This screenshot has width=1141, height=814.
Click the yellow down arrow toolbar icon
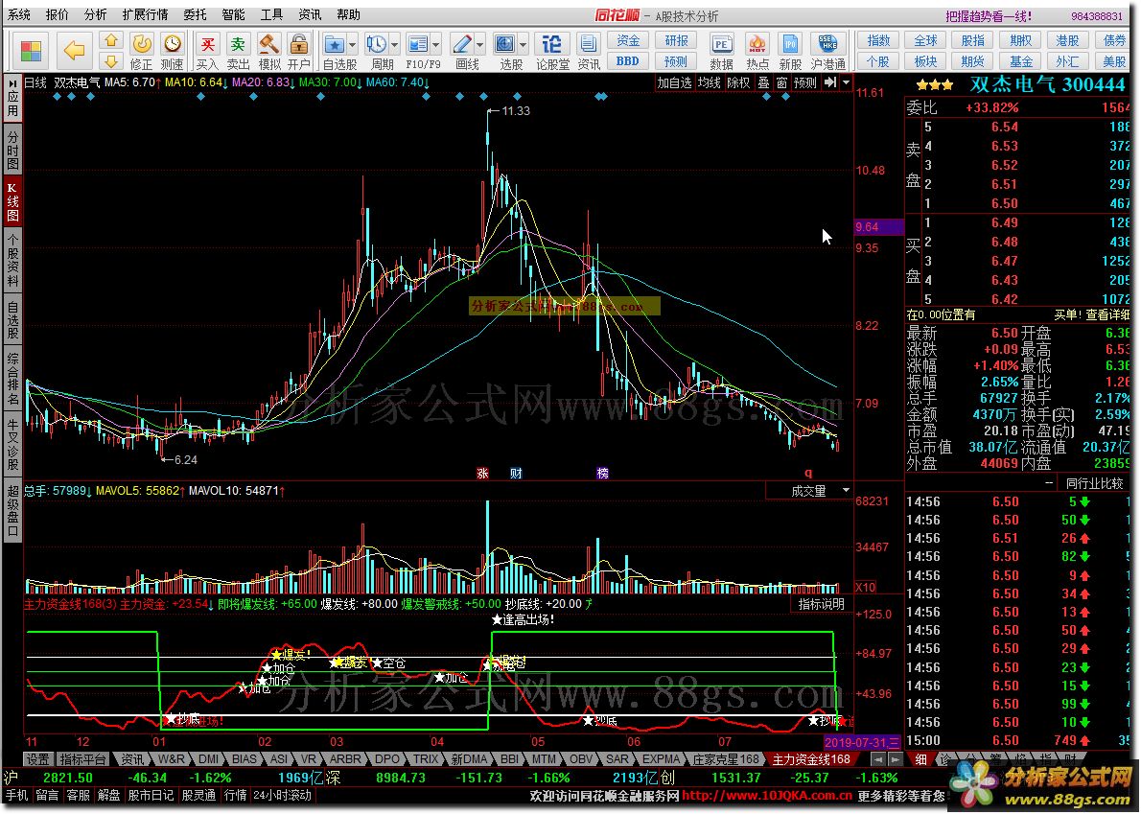coord(110,61)
